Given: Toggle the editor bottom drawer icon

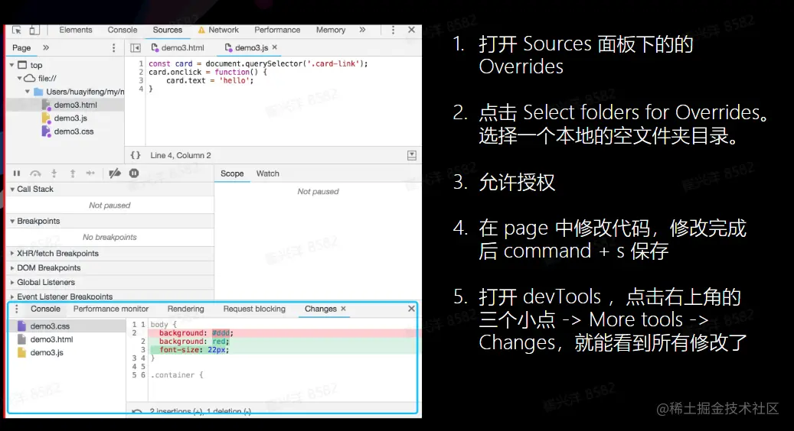Looking at the screenshot, I should (412, 155).
